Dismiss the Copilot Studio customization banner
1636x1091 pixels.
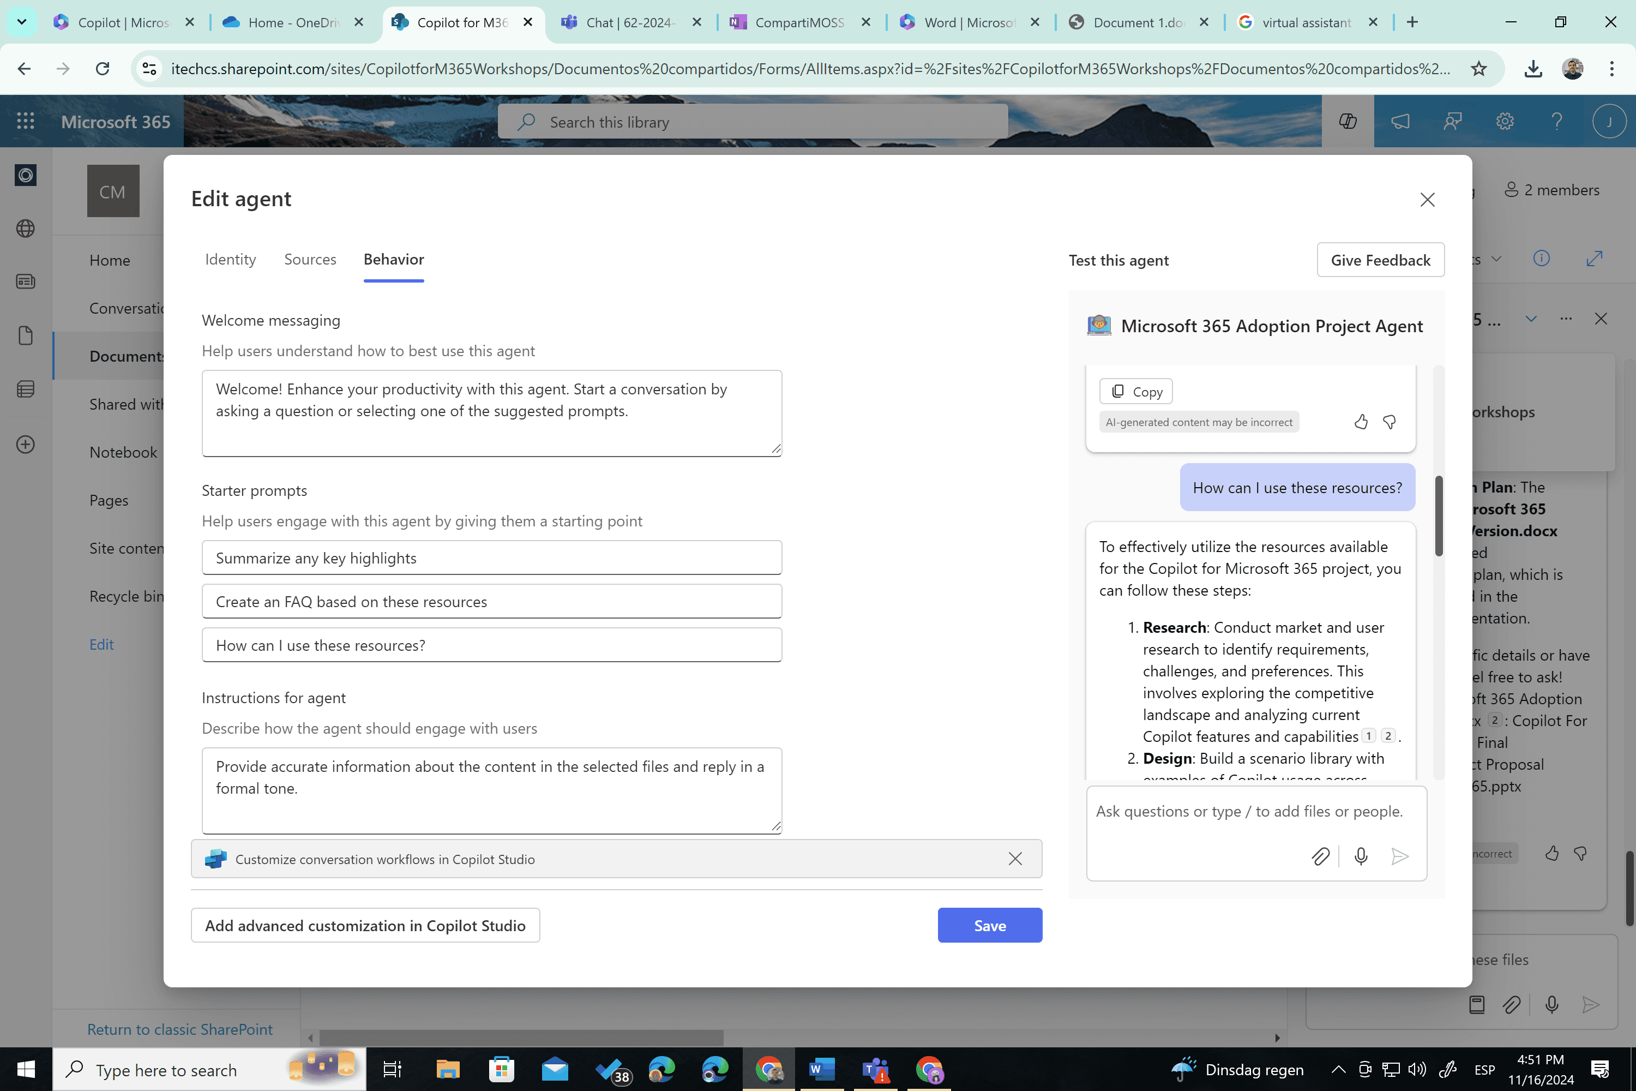click(x=1015, y=859)
